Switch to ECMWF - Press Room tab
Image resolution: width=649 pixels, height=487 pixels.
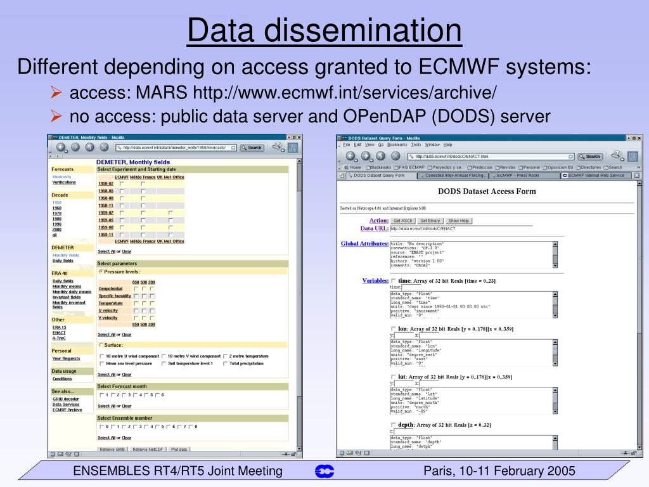pyautogui.click(x=524, y=176)
